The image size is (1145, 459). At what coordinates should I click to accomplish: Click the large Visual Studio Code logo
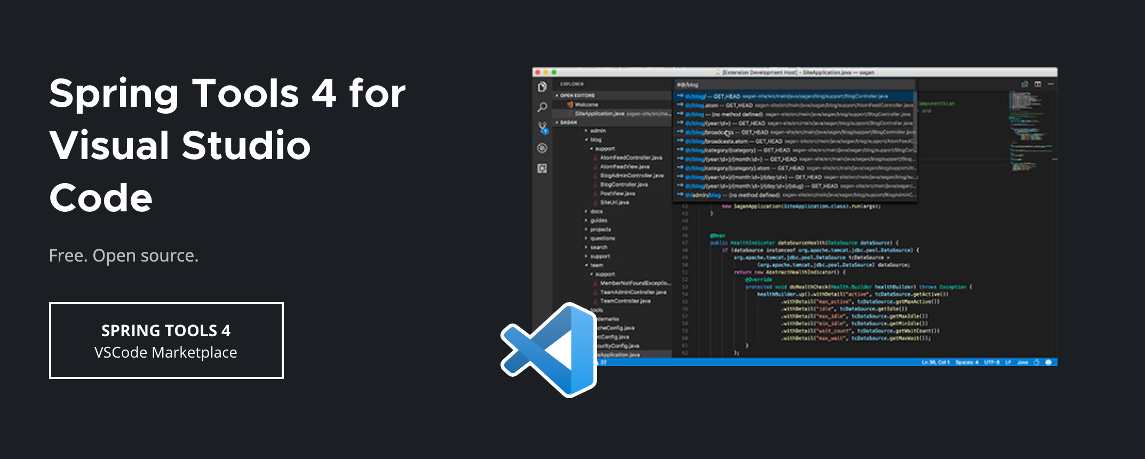548,350
